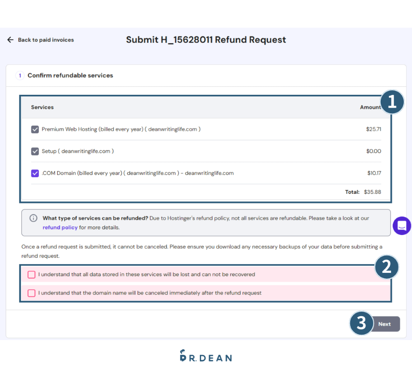Click the back arrow icon
This screenshot has height=378, width=412.
coord(10,40)
